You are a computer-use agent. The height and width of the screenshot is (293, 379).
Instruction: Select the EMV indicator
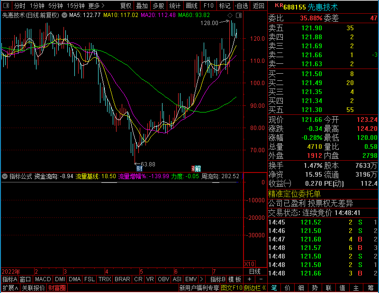[191, 279]
